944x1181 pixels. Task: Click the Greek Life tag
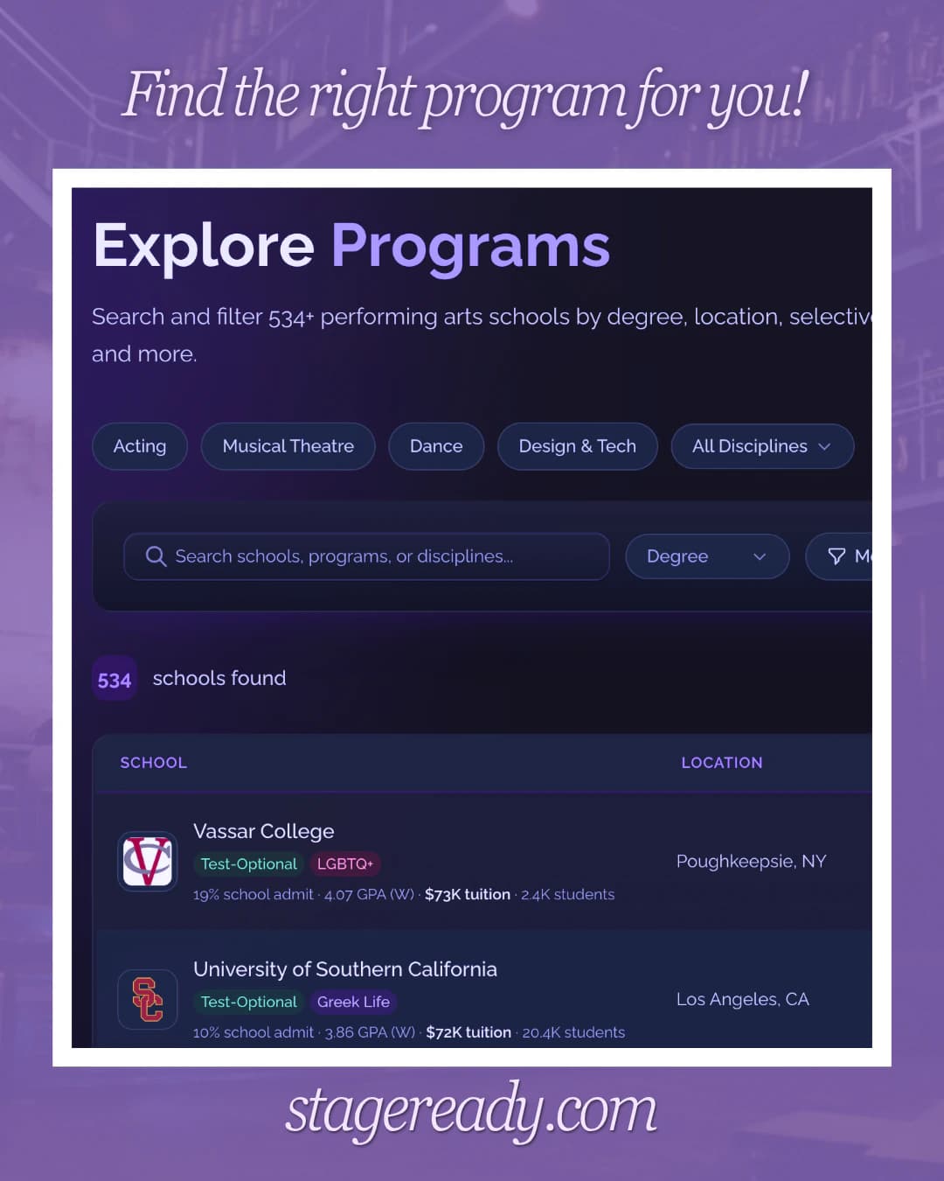(353, 1003)
